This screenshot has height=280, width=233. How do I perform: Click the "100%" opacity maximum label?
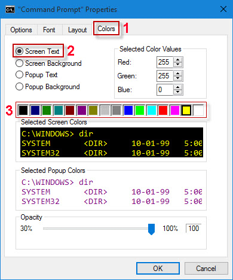pos(170,229)
